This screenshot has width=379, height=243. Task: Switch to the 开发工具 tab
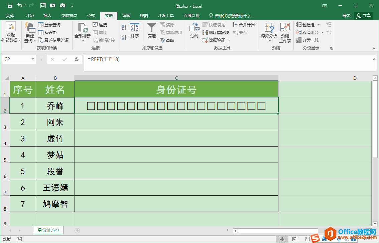pos(165,16)
